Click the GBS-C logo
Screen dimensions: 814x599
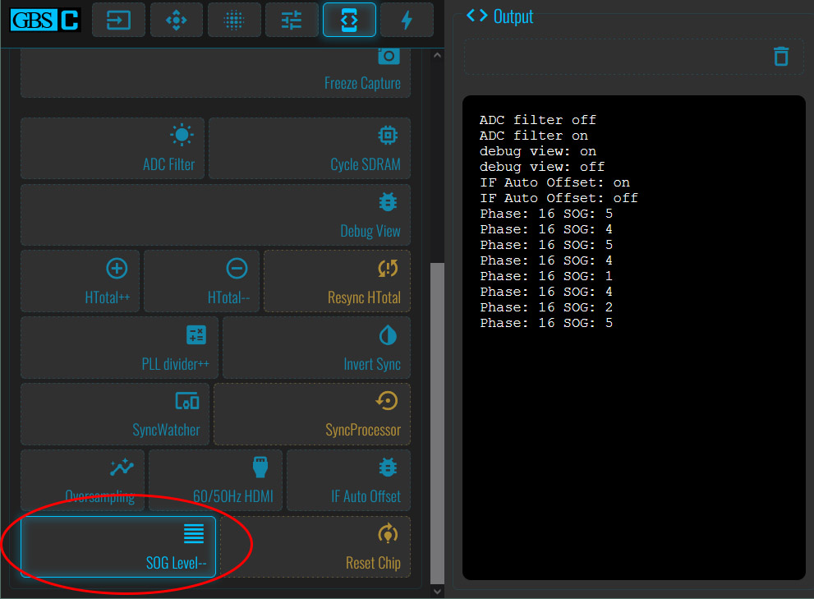coord(45,21)
